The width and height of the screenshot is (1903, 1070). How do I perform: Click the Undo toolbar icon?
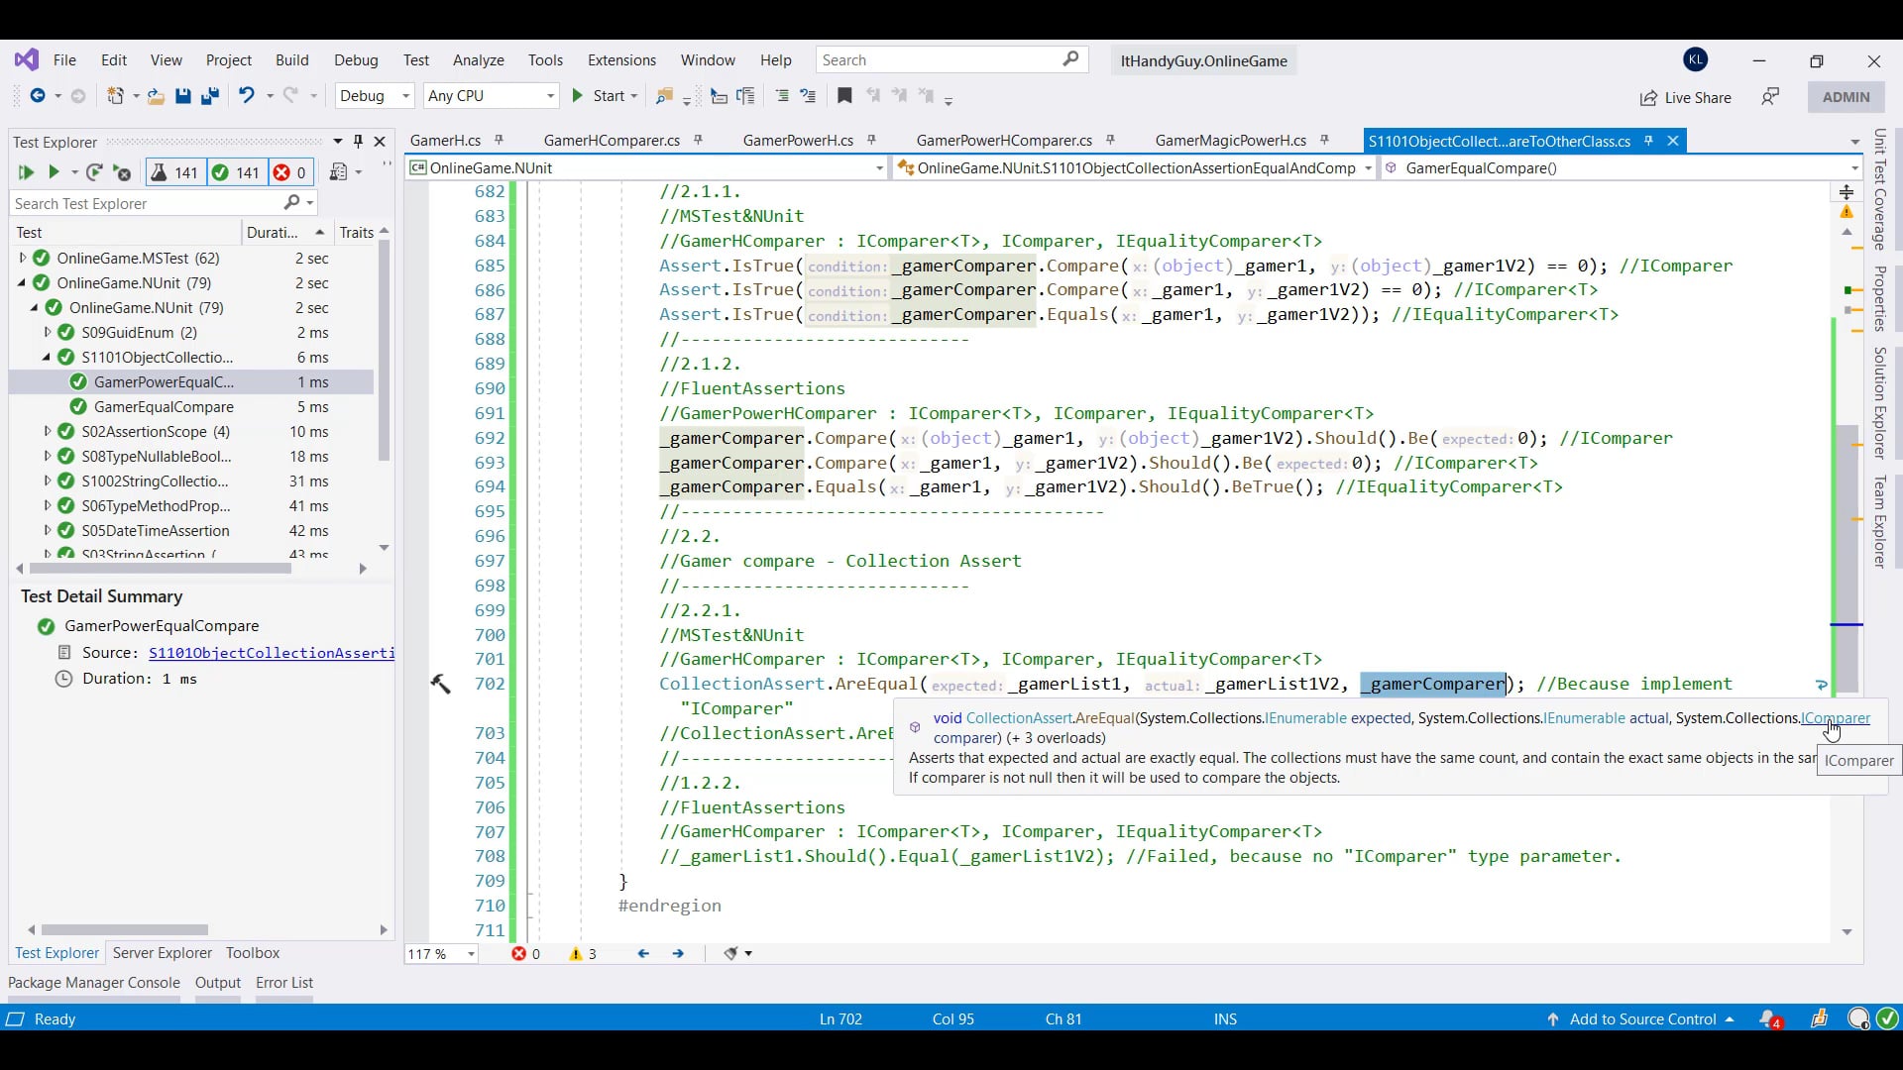[246, 95]
